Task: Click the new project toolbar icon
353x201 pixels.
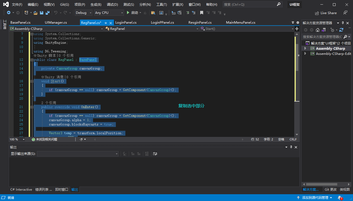Action: [x=26, y=13]
